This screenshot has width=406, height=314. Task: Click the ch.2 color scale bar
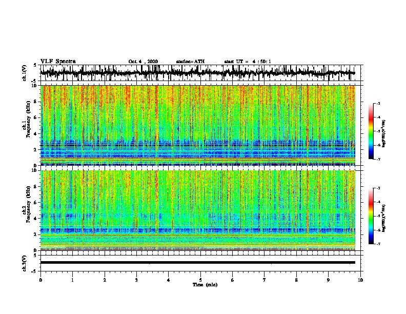(371, 216)
